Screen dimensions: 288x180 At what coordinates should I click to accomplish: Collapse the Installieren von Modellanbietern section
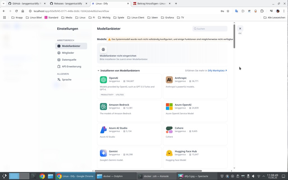click(x=98, y=71)
